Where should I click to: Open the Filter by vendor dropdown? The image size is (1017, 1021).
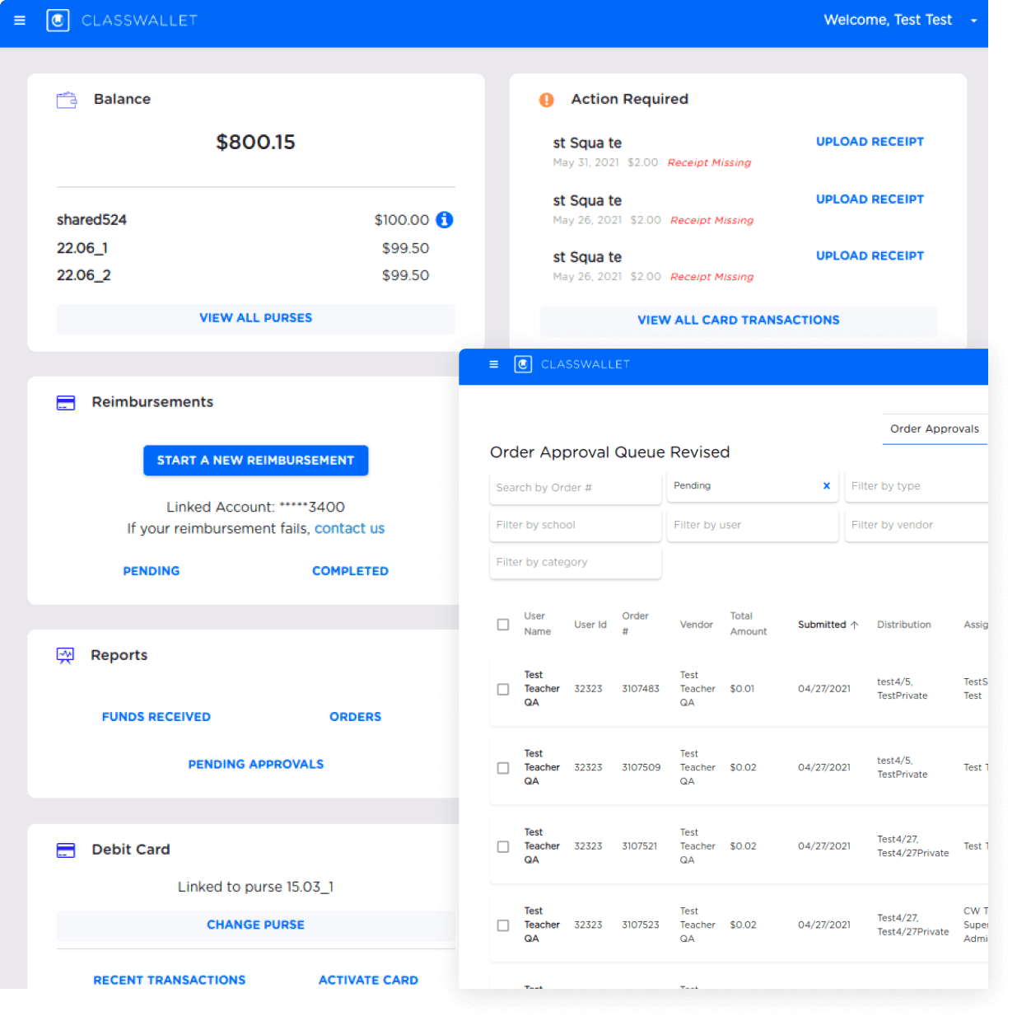[916, 525]
